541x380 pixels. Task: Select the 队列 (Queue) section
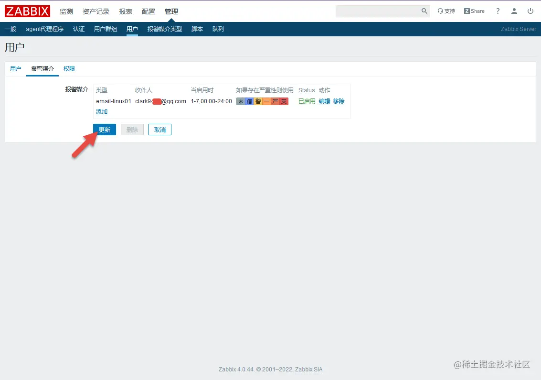coord(218,29)
